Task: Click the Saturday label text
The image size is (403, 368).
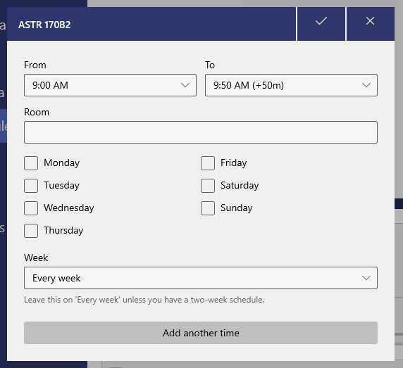Action: [x=240, y=185]
